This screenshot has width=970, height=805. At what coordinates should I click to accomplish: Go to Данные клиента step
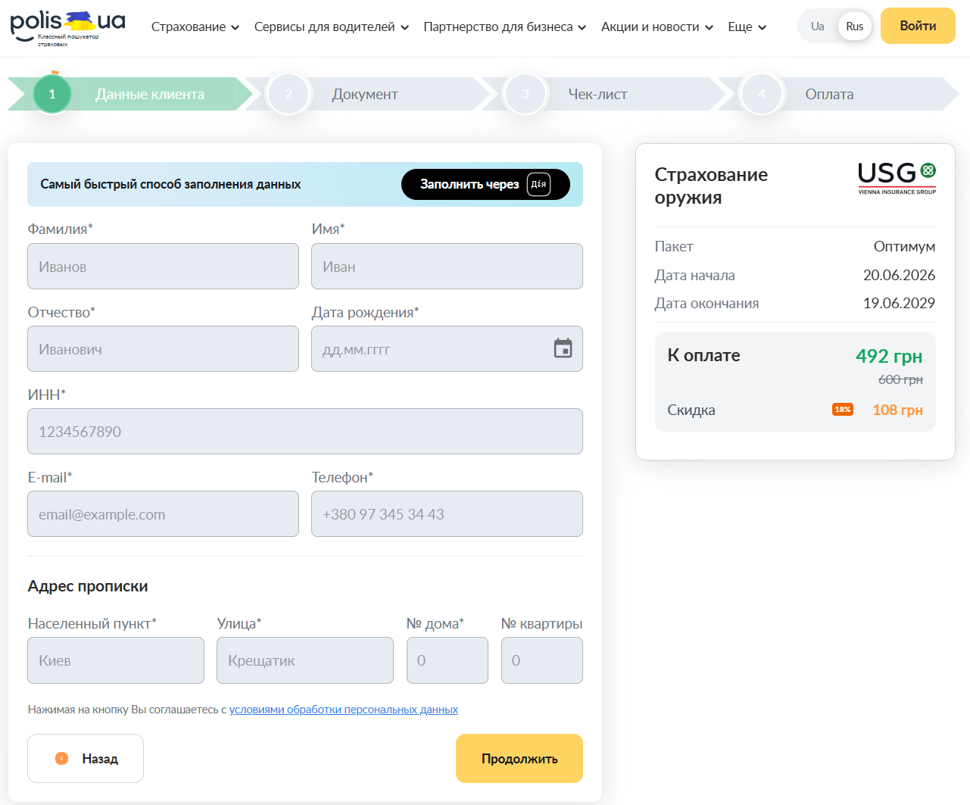(150, 94)
